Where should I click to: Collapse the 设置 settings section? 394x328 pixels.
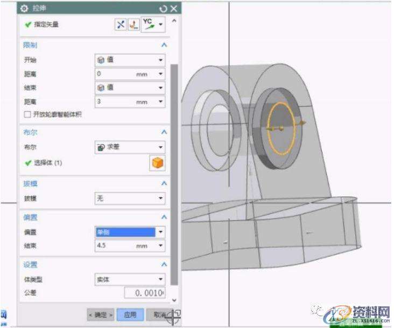pyautogui.click(x=164, y=264)
